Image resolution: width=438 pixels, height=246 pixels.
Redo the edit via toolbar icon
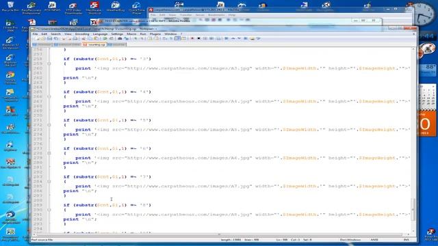111,38
